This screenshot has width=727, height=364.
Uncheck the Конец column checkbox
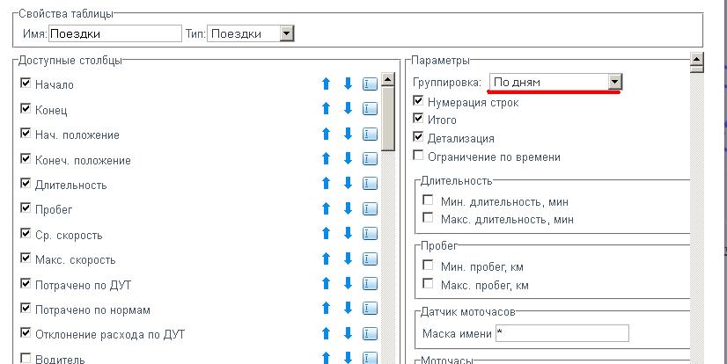point(26,108)
